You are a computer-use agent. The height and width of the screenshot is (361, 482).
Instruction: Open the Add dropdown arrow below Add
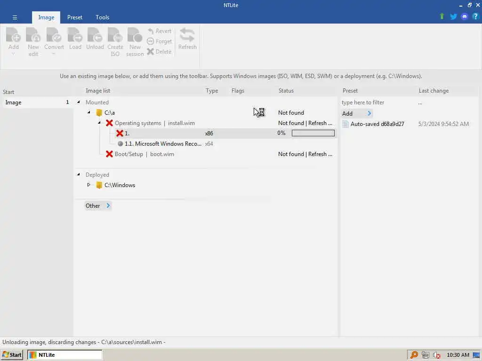[x=13, y=55]
